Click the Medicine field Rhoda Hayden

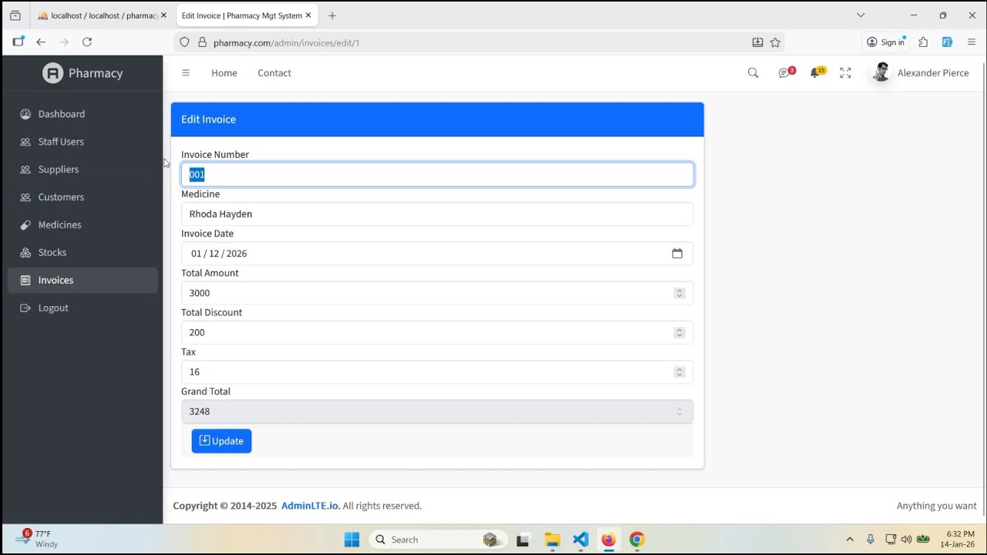click(437, 214)
